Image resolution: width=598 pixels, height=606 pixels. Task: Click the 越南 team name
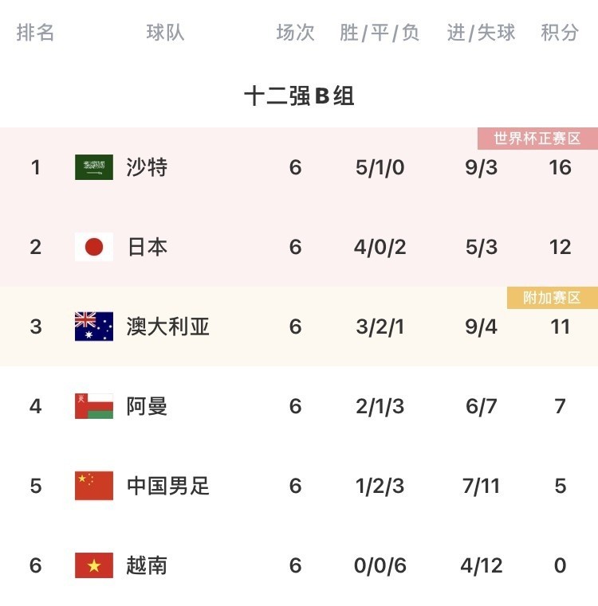147,565
